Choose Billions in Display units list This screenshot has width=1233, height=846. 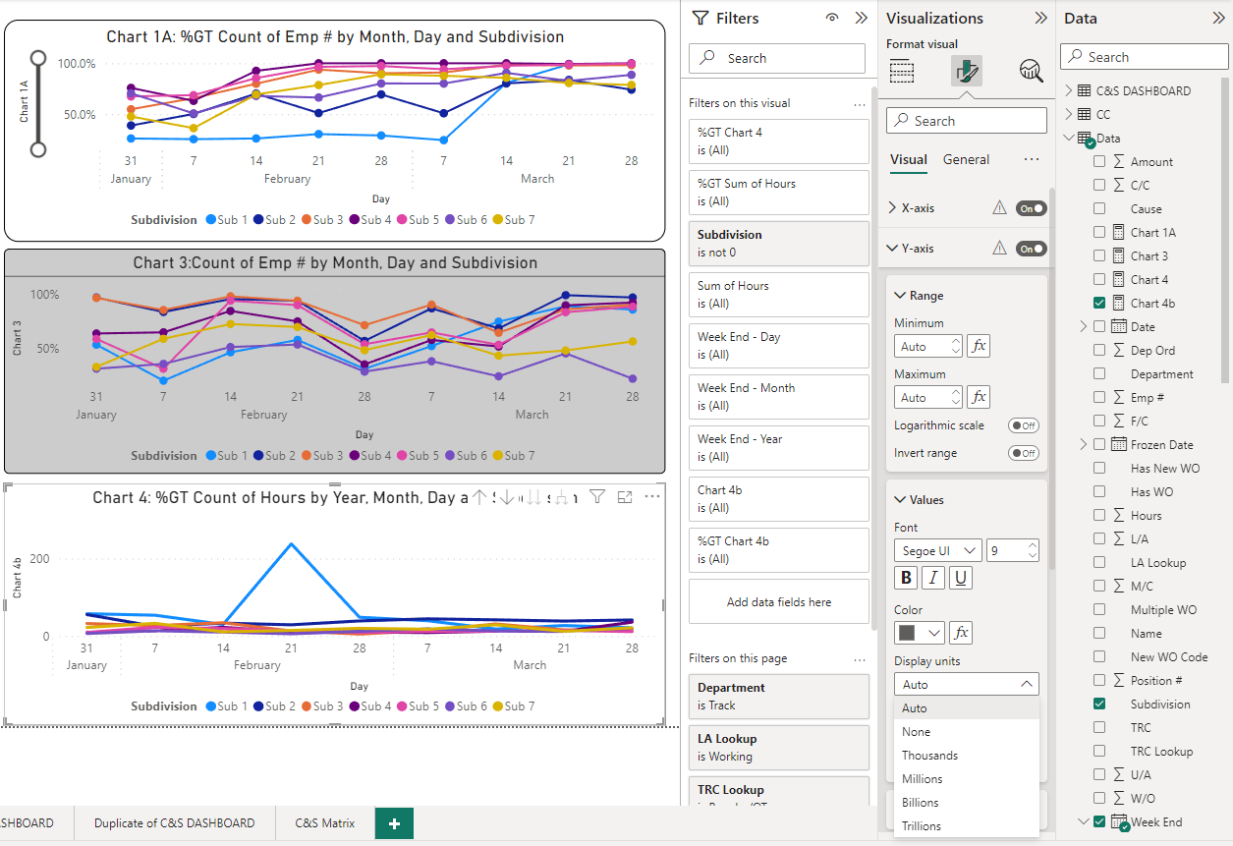pyautogui.click(x=967, y=802)
